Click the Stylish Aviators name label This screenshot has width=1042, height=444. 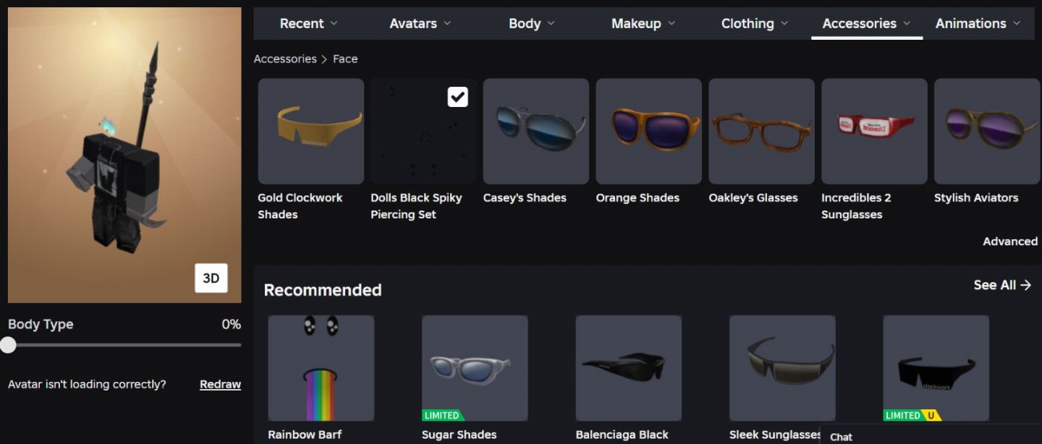(x=976, y=197)
